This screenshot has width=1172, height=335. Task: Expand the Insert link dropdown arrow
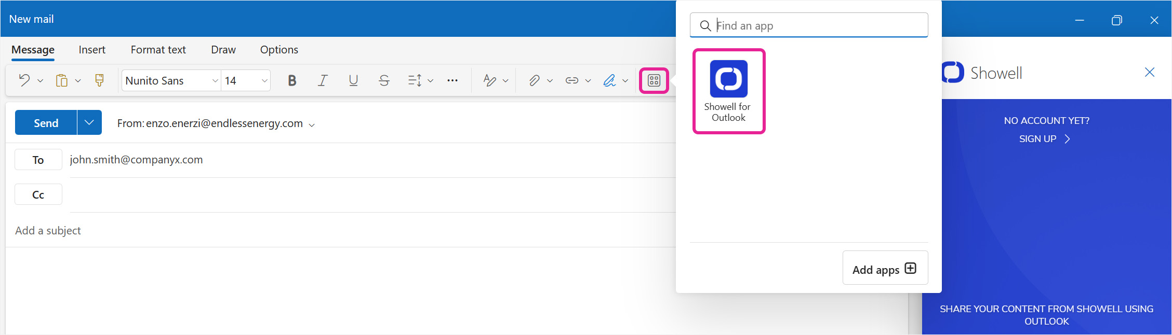(x=588, y=81)
